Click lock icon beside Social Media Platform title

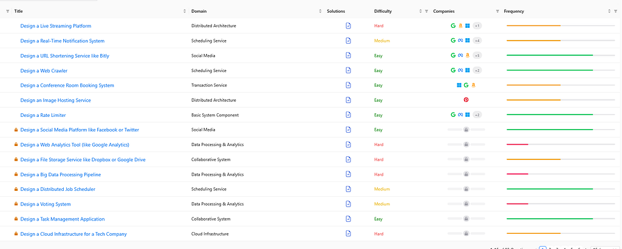[x=16, y=130]
